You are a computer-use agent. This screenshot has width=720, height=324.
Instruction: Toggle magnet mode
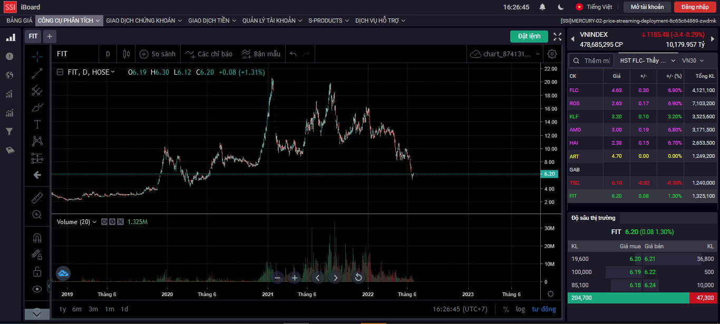(x=37, y=238)
